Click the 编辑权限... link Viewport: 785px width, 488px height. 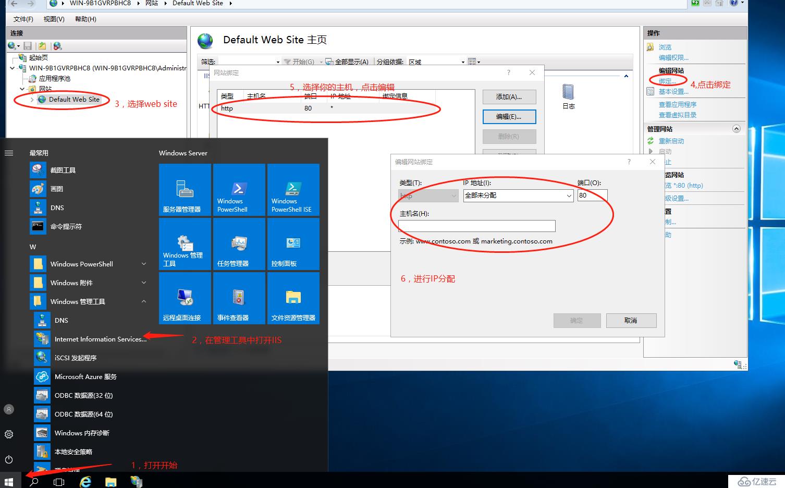coord(673,57)
